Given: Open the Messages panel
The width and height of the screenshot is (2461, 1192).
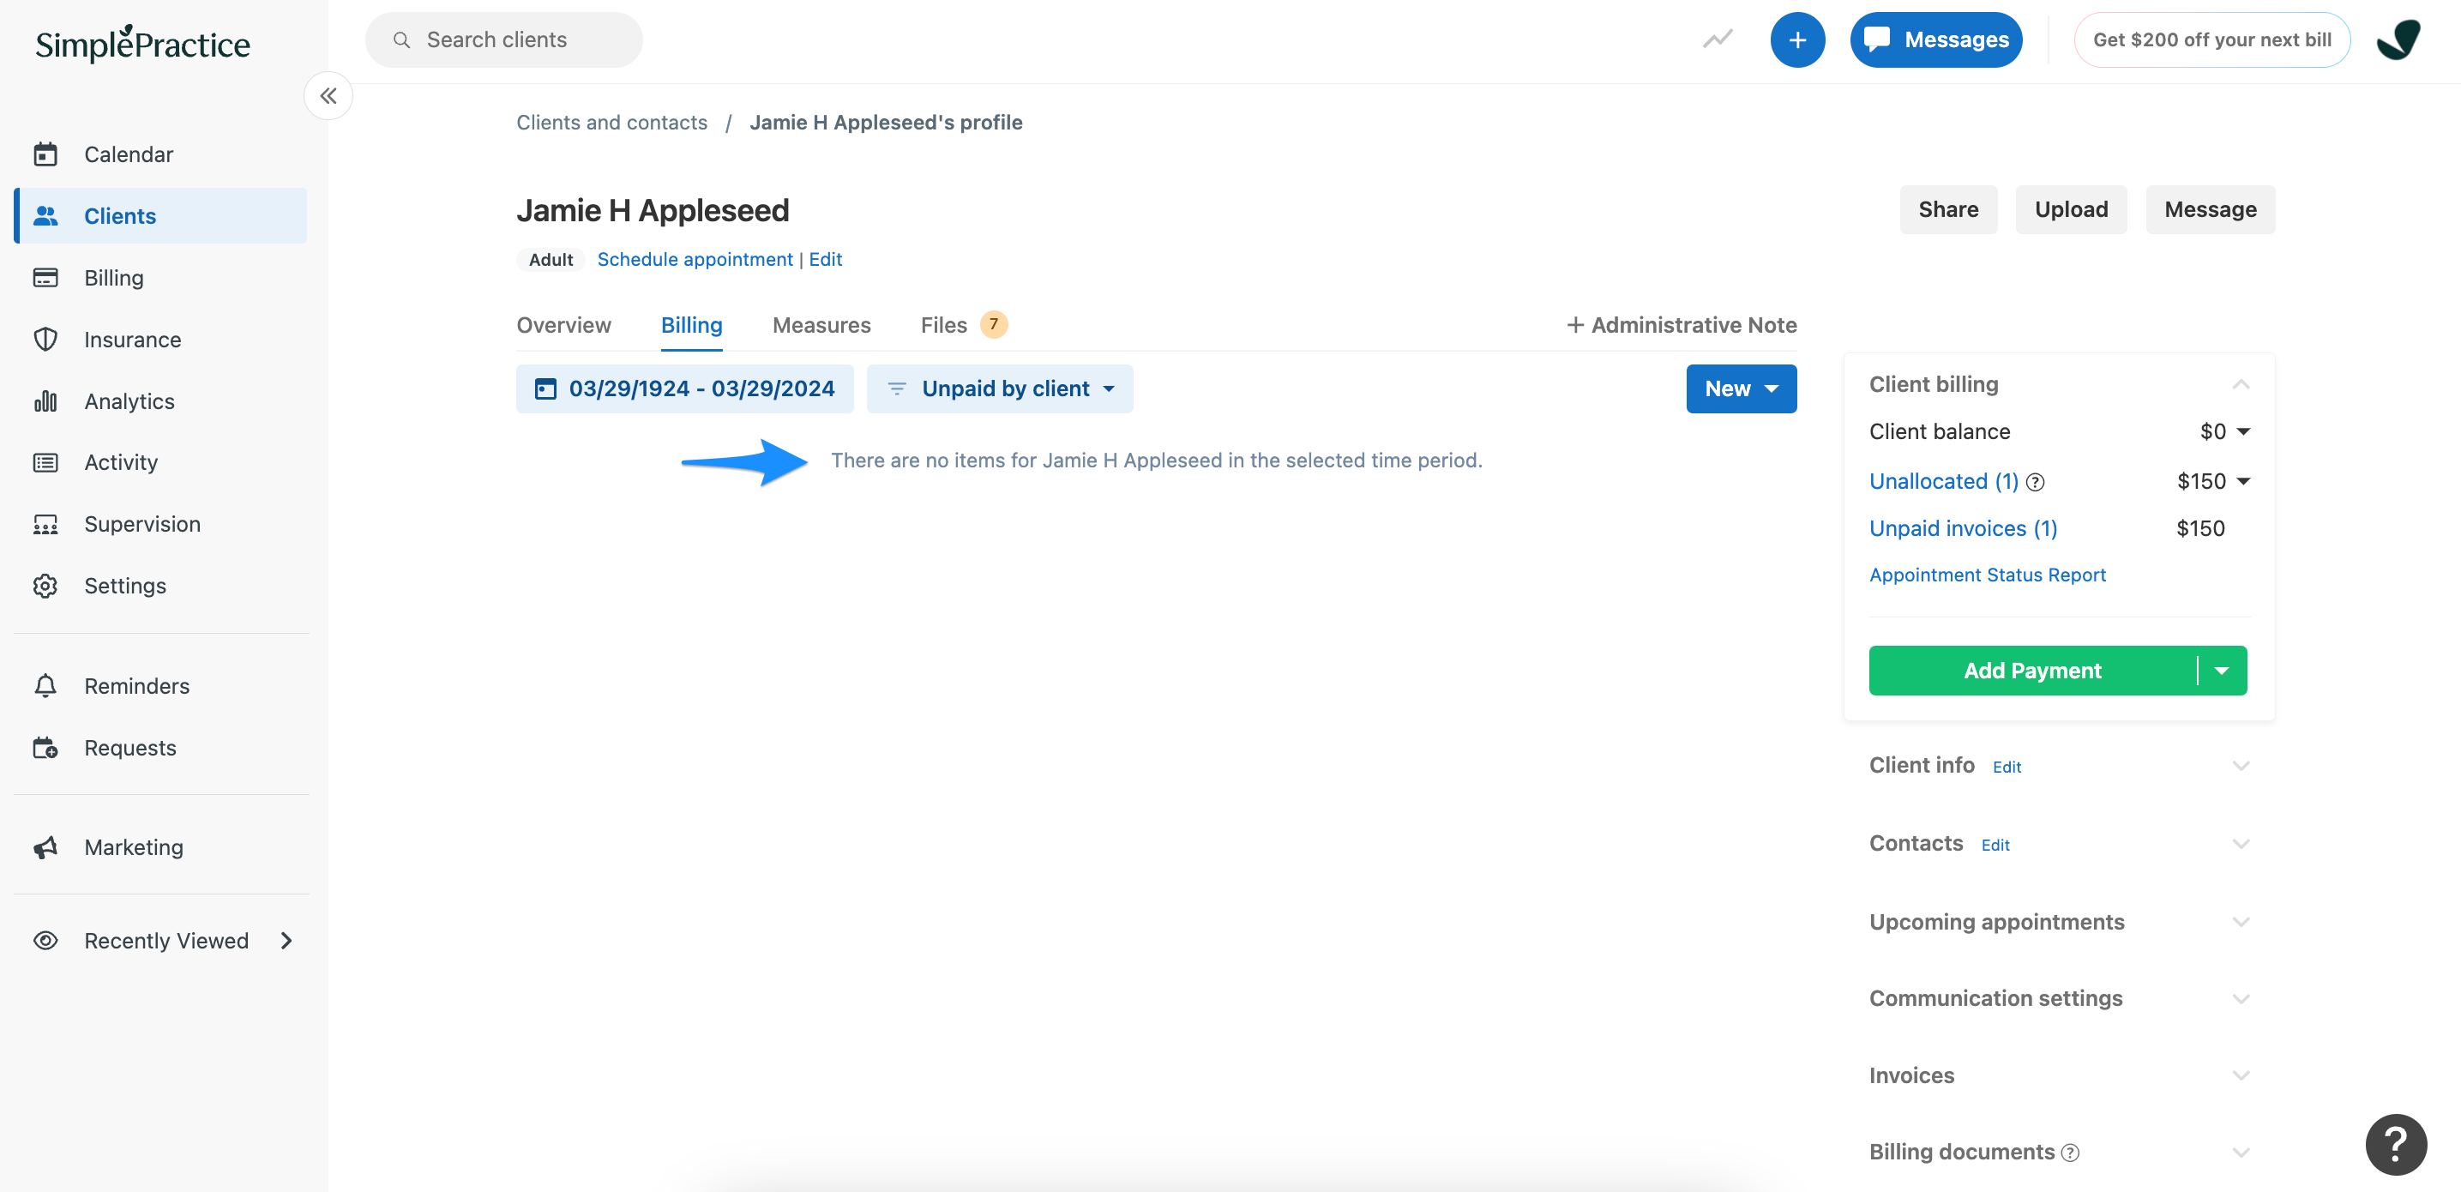Looking at the screenshot, I should point(1935,39).
